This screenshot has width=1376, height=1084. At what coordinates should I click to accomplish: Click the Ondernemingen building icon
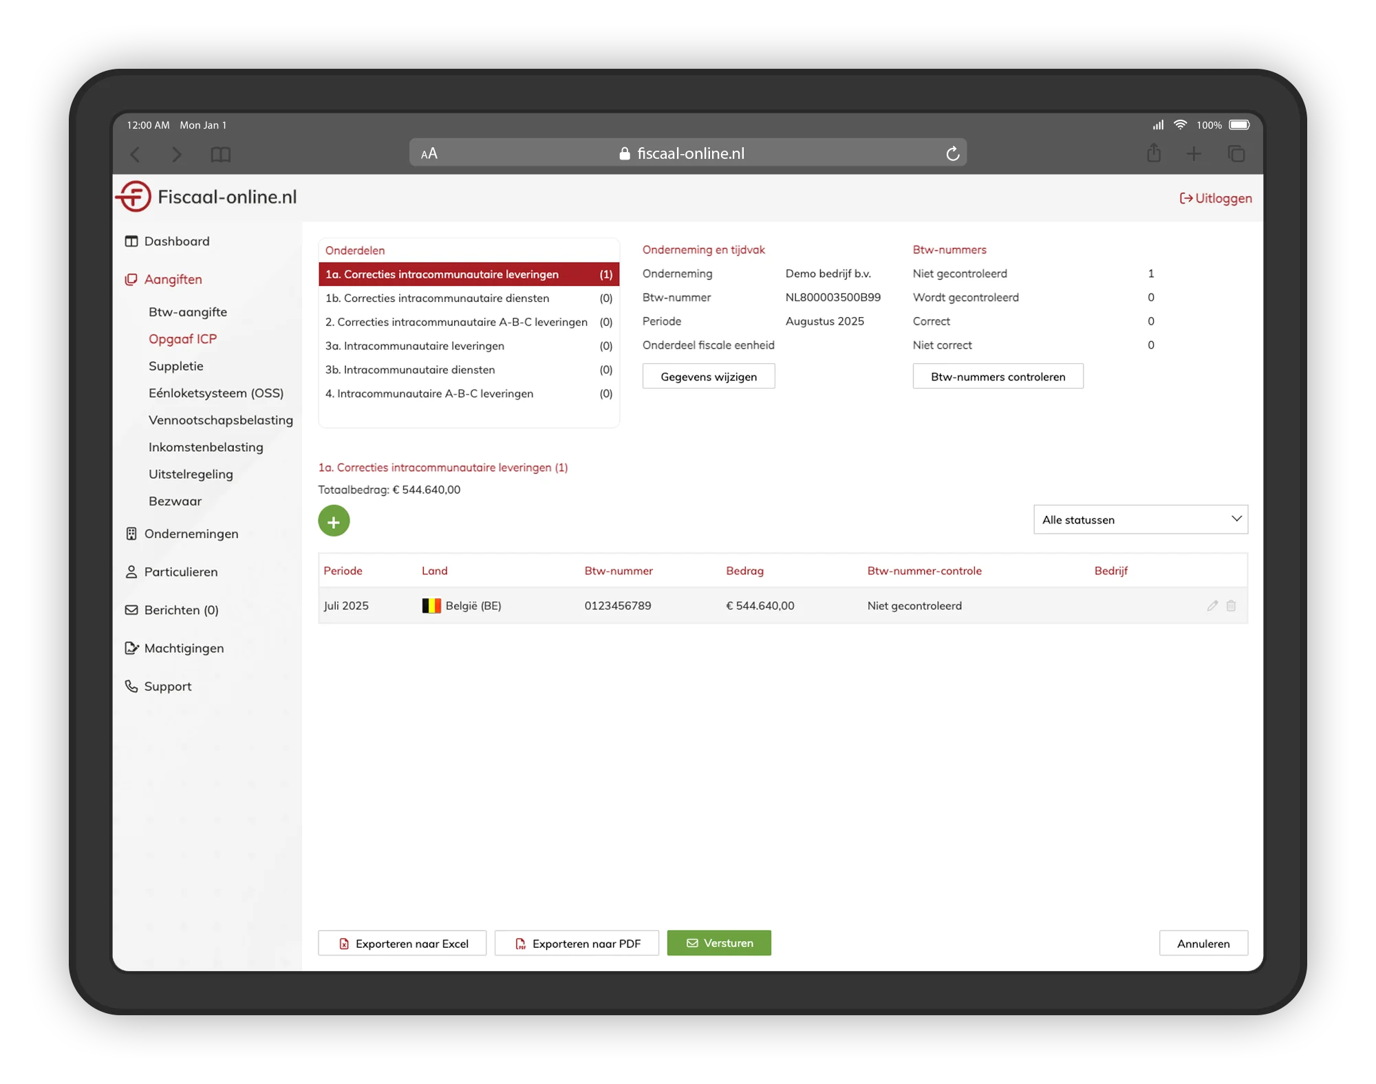[131, 533]
